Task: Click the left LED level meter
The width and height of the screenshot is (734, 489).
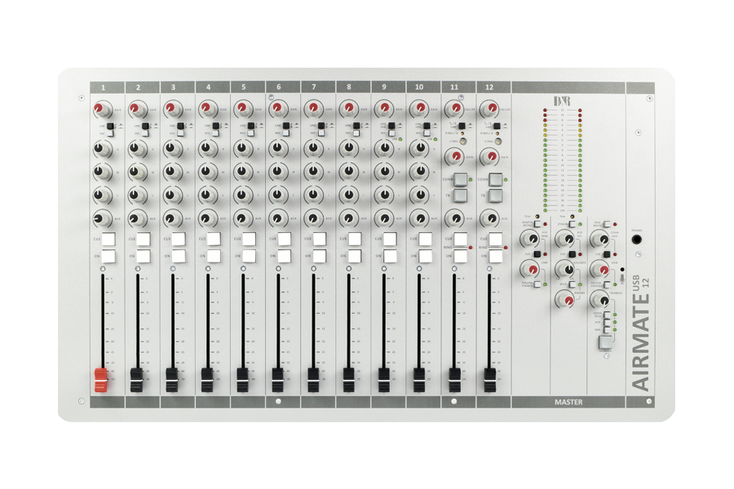Action: tap(545, 161)
